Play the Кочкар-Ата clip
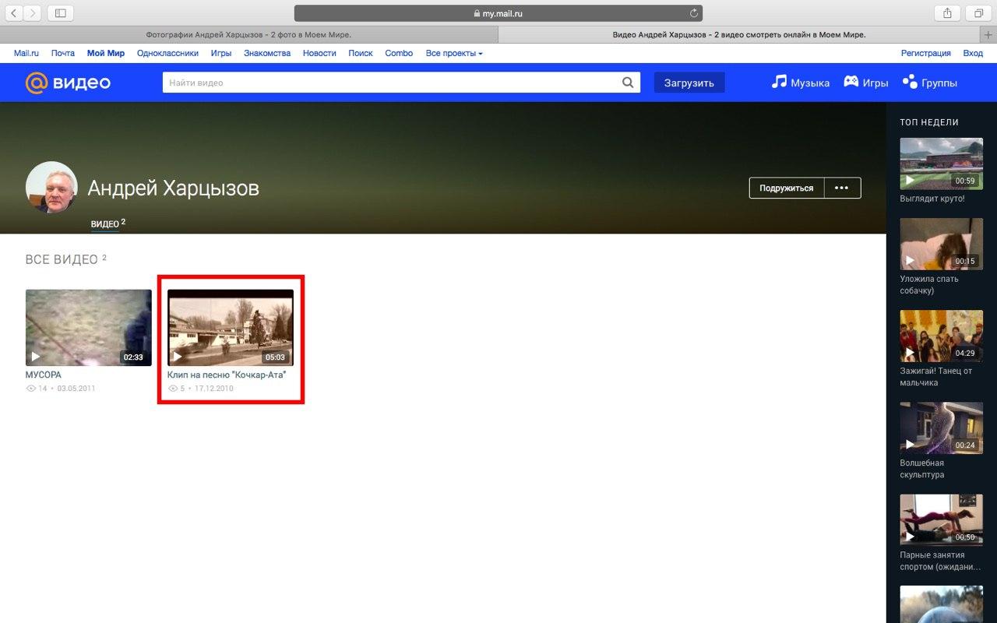 tap(178, 357)
